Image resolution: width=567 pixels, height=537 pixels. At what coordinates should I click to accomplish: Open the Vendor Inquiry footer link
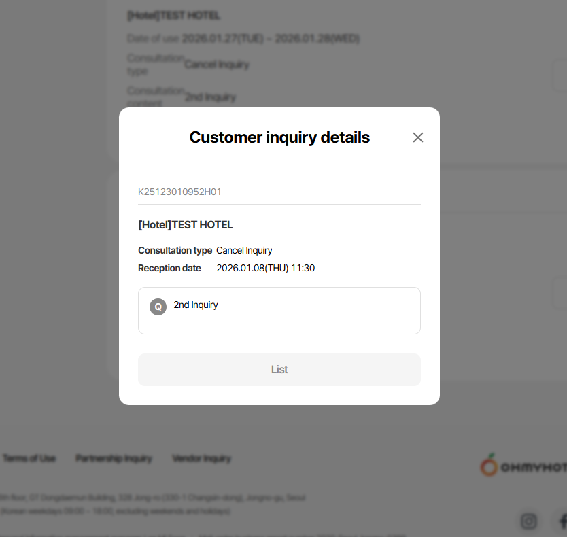click(201, 459)
